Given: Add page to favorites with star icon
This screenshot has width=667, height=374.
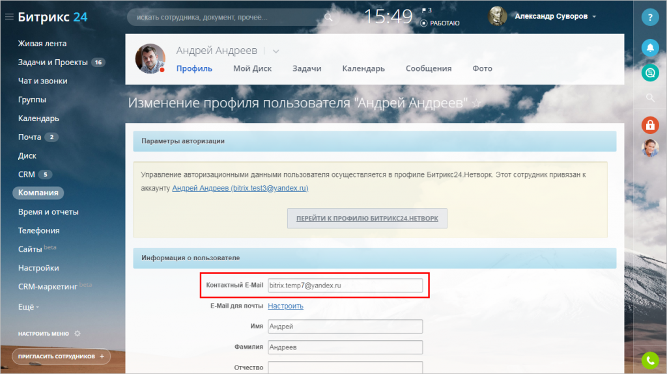Looking at the screenshot, I should [x=477, y=103].
